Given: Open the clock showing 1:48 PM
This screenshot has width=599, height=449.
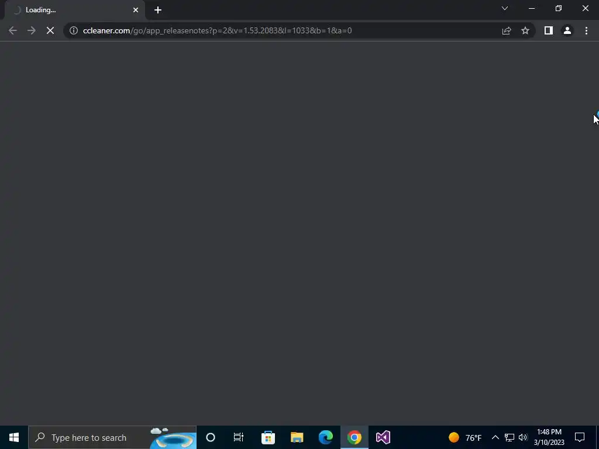Looking at the screenshot, I should tap(549, 437).
